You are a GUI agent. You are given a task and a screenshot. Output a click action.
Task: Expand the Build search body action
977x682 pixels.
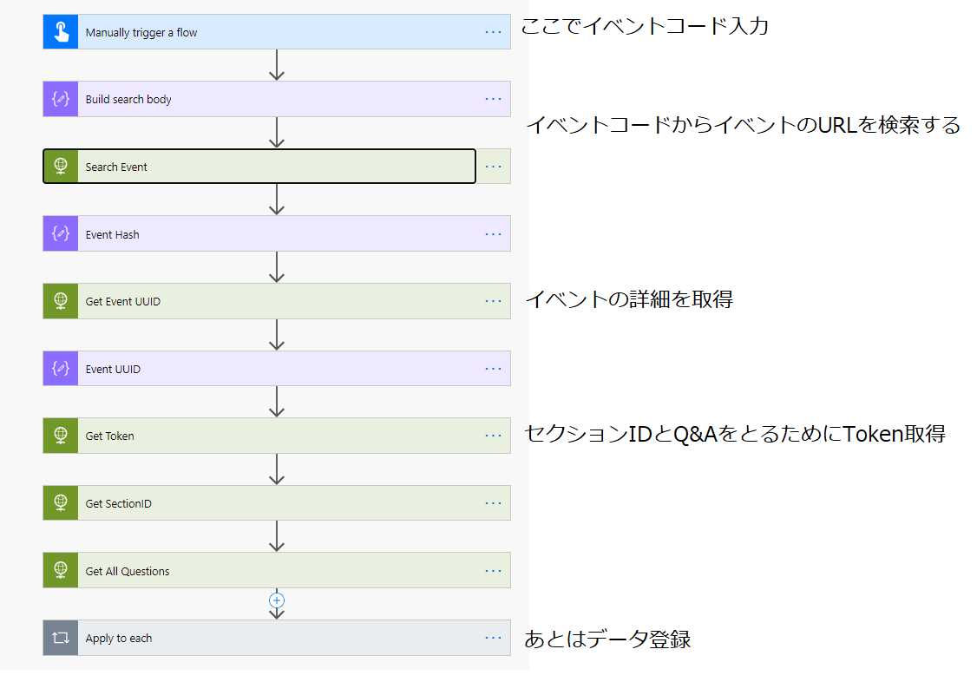coord(277,99)
